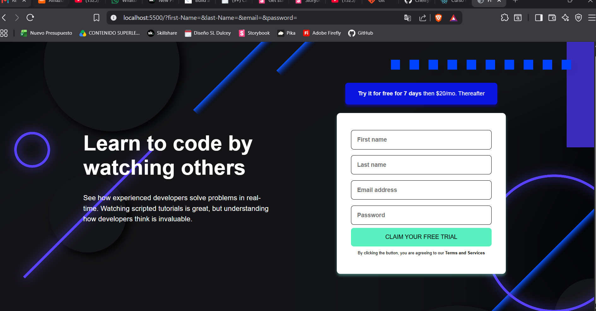Open Diseño SL Dulcey bookmark
This screenshot has width=596, height=311.
208,33
